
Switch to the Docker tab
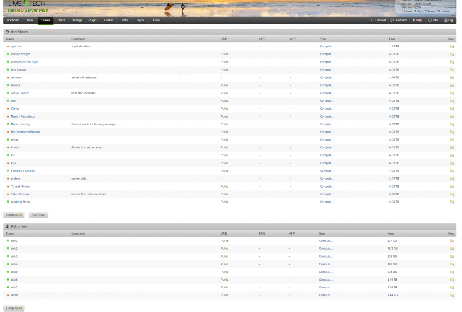tap(109, 20)
